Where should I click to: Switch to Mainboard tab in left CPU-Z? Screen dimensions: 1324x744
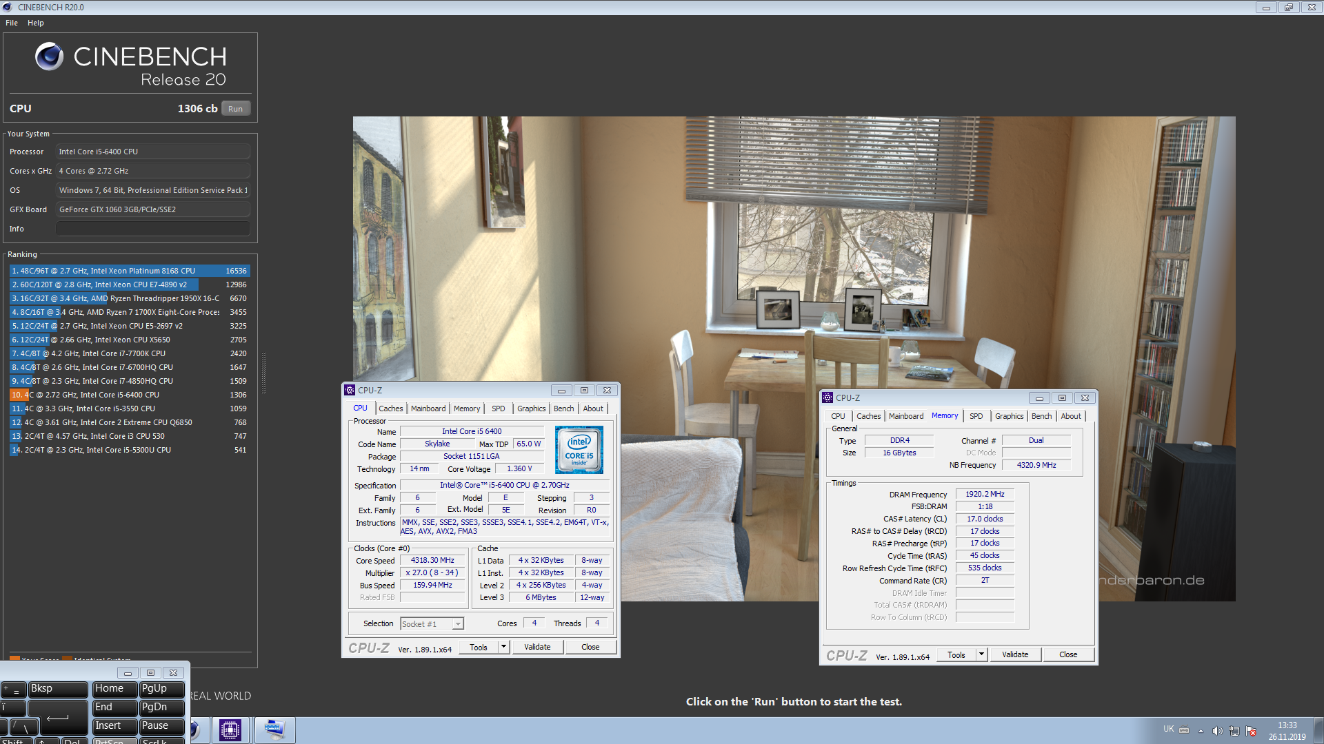[x=428, y=409]
